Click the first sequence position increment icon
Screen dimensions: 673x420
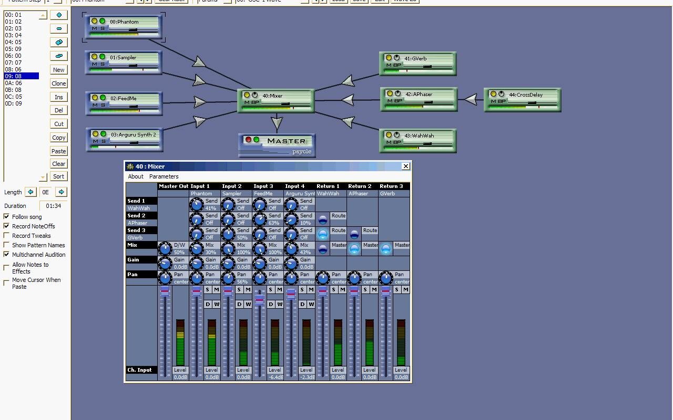(58, 15)
